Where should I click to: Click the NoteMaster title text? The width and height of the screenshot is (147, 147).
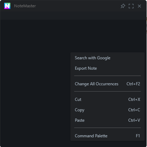(25, 6)
